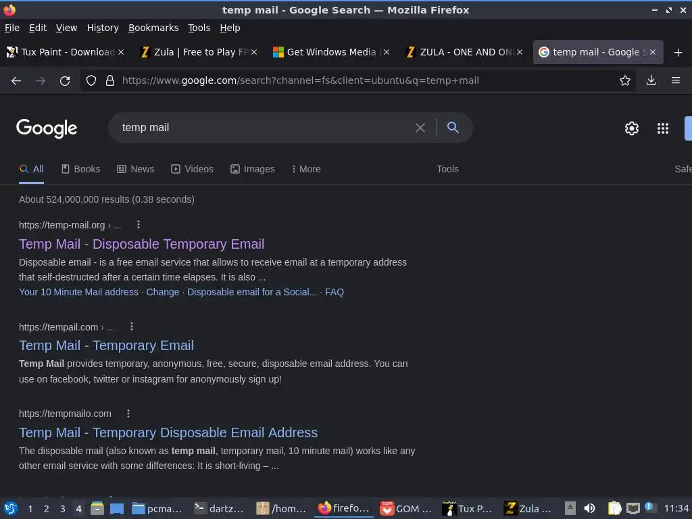Open the tracking protection shield icon

pos(91,80)
